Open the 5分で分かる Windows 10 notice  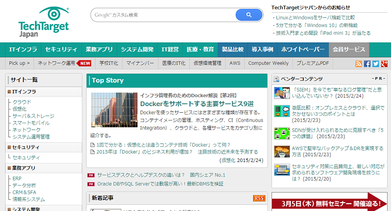[317, 26]
